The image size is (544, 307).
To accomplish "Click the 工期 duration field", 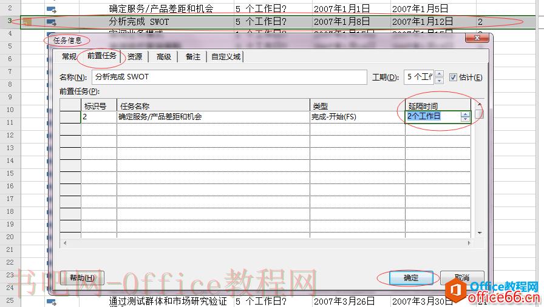I will tap(419, 77).
